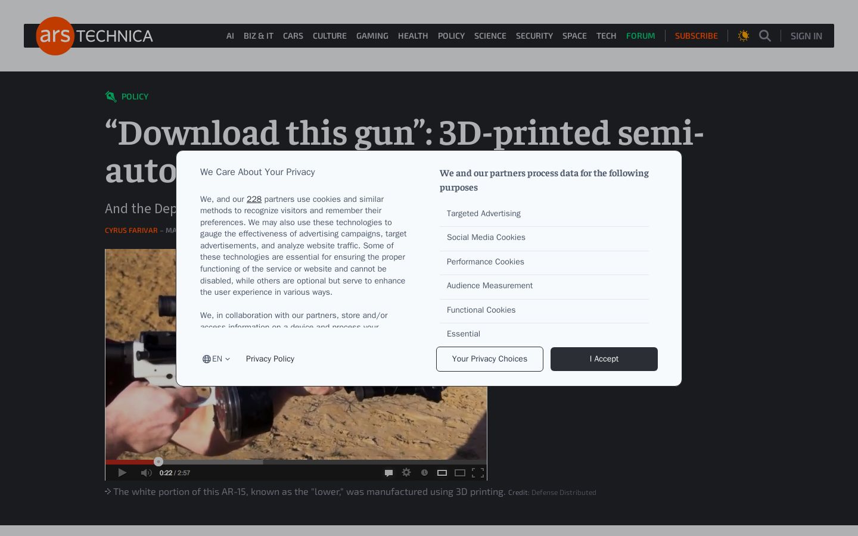
Task: Expand Functional Cookies purpose
Action: click(544, 310)
